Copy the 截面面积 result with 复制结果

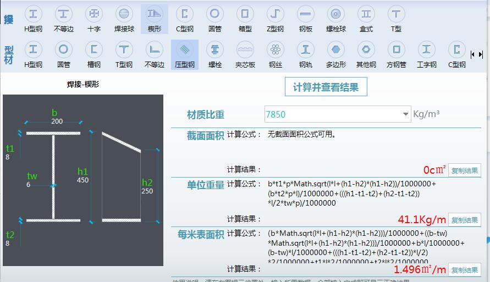(464, 170)
